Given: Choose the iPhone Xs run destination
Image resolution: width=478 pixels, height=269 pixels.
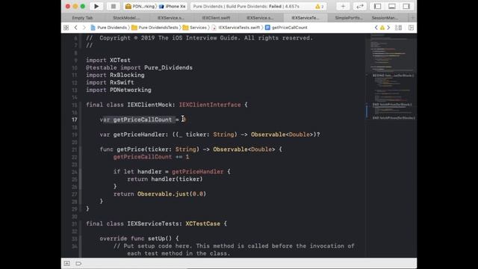Looking at the screenshot, I should (x=173, y=7).
